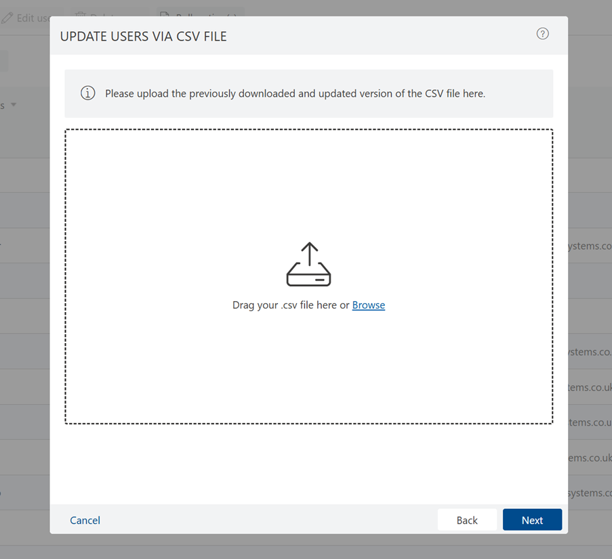612x559 pixels.
Task: Open Browse to choose a CSV file
Action: [x=368, y=305]
